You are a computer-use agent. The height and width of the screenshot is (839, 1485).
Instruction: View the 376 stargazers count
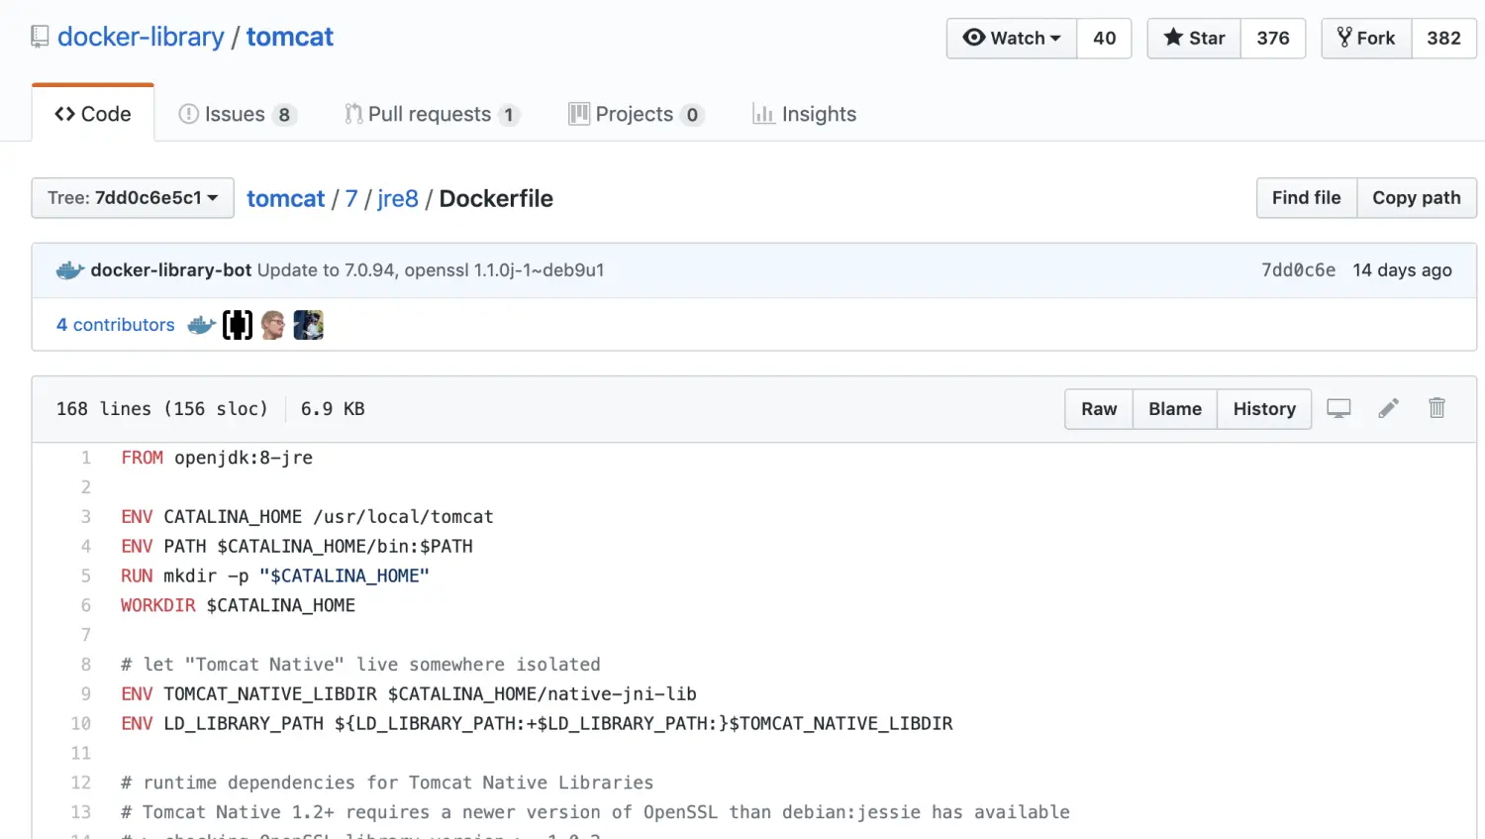coord(1273,38)
